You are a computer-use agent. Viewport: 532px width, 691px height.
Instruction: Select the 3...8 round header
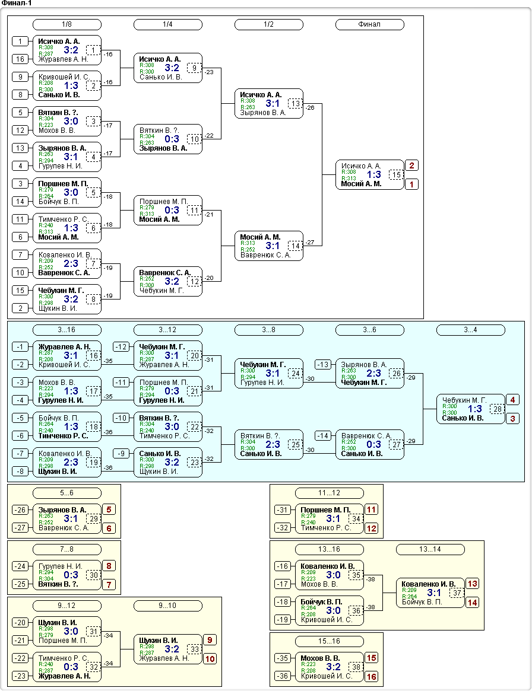[x=269, y=330]
